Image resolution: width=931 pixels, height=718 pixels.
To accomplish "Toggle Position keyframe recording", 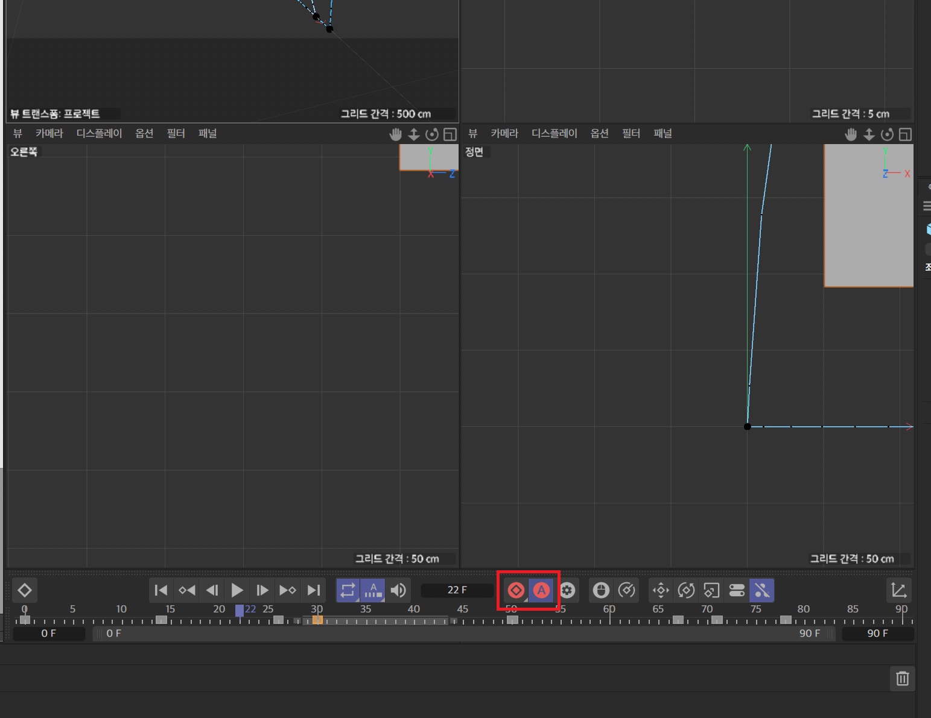I will point(661,590).
